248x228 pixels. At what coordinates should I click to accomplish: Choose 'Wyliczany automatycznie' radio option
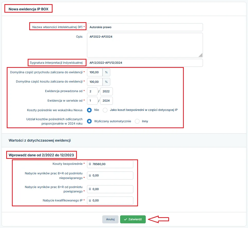(89, 121)
